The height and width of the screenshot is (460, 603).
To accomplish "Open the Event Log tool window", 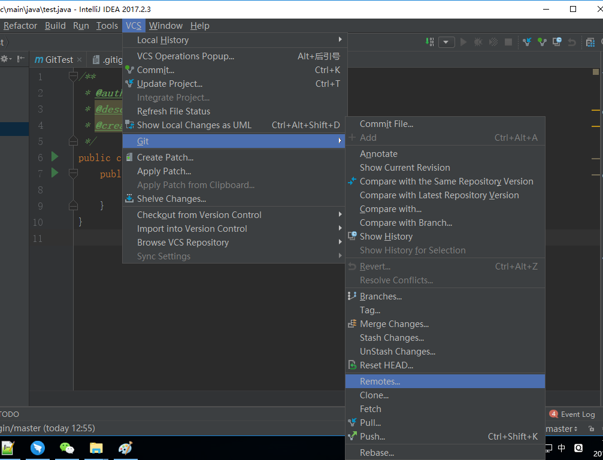I will click(572, 414).
